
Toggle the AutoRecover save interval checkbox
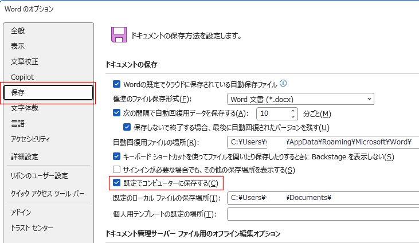(x=117, y=113)
